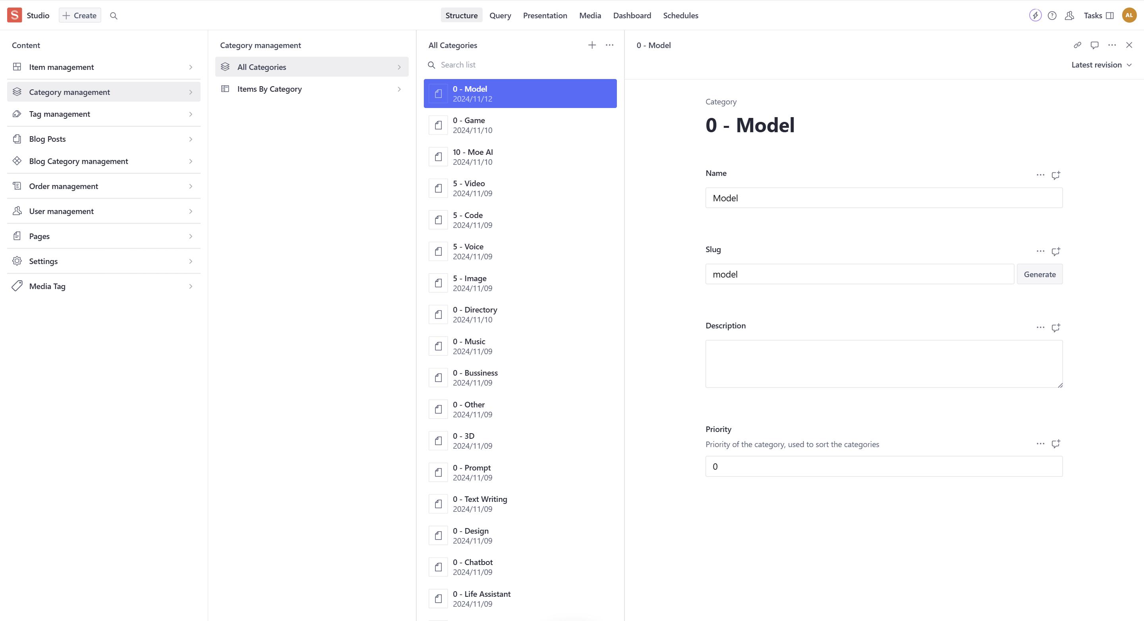This screenshot has height=621, width=1144.
Task: Open the 0 - Chatbot category
Action: pos(520,567)
